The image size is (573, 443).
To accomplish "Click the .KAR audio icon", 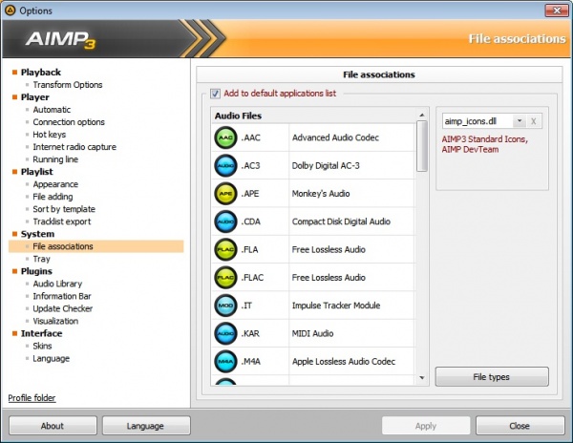I will [x=225, y=333].
